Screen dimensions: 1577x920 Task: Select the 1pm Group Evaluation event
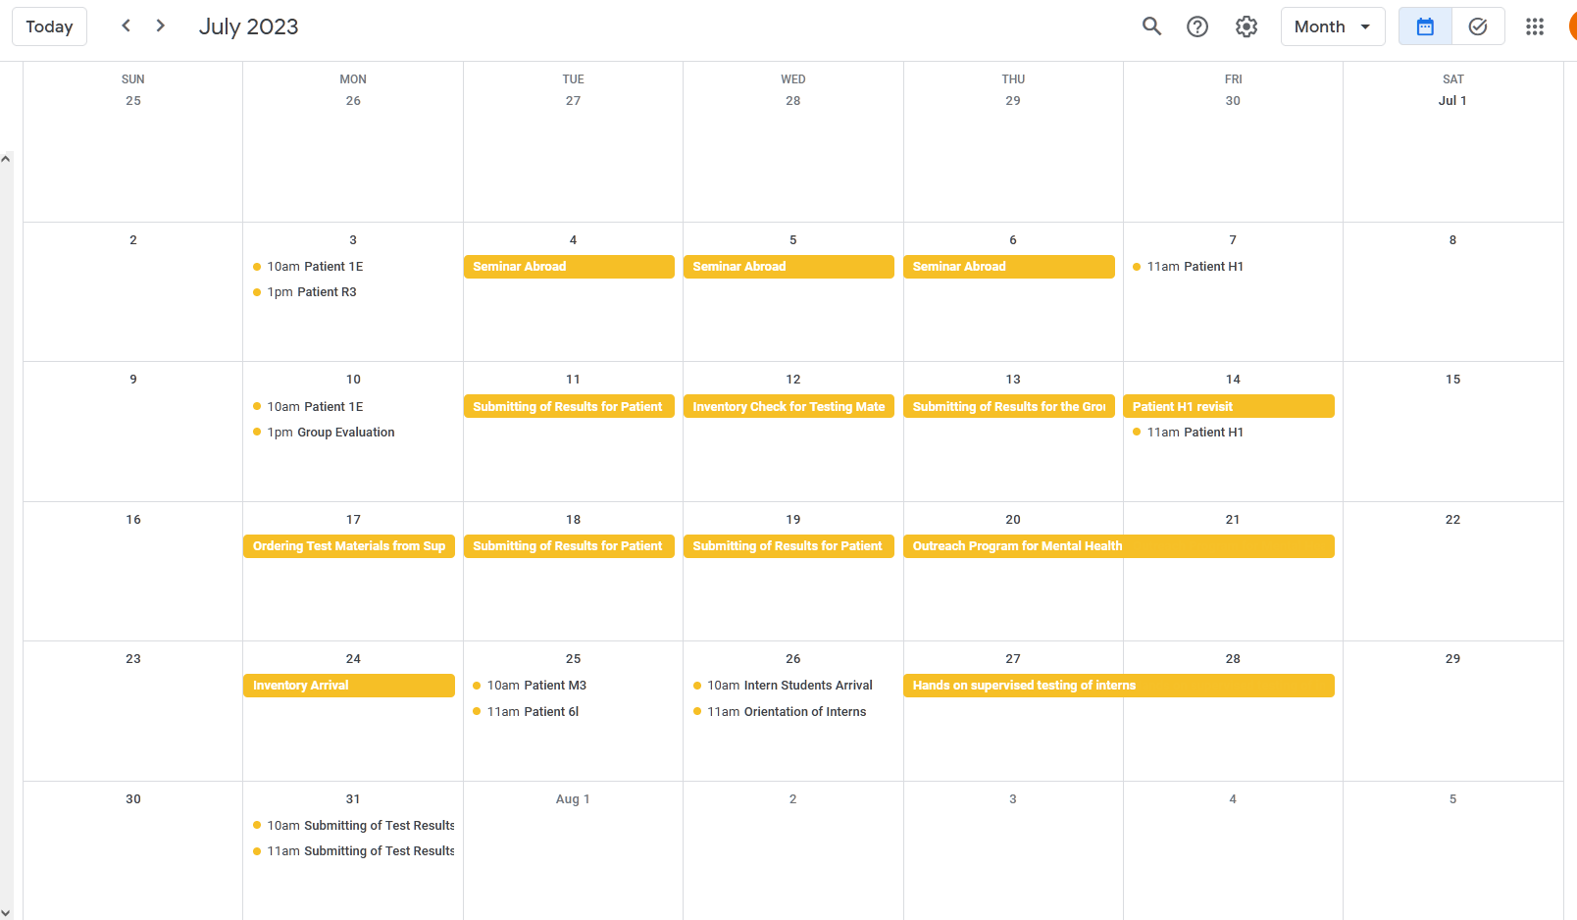pyautogui.click(x=331, y=433)
